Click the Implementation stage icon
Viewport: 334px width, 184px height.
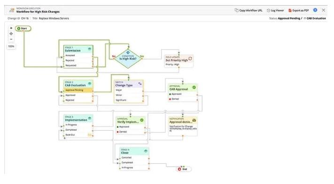point(90,118)
